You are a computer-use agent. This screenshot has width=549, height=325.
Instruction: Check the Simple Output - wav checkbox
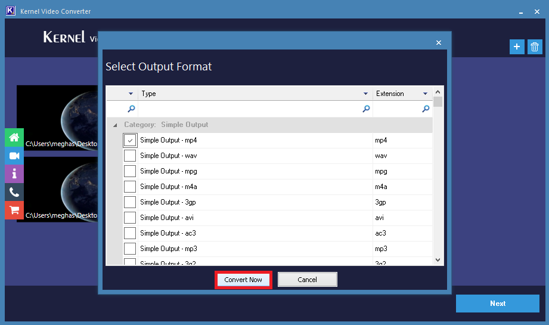click(130, 156)
